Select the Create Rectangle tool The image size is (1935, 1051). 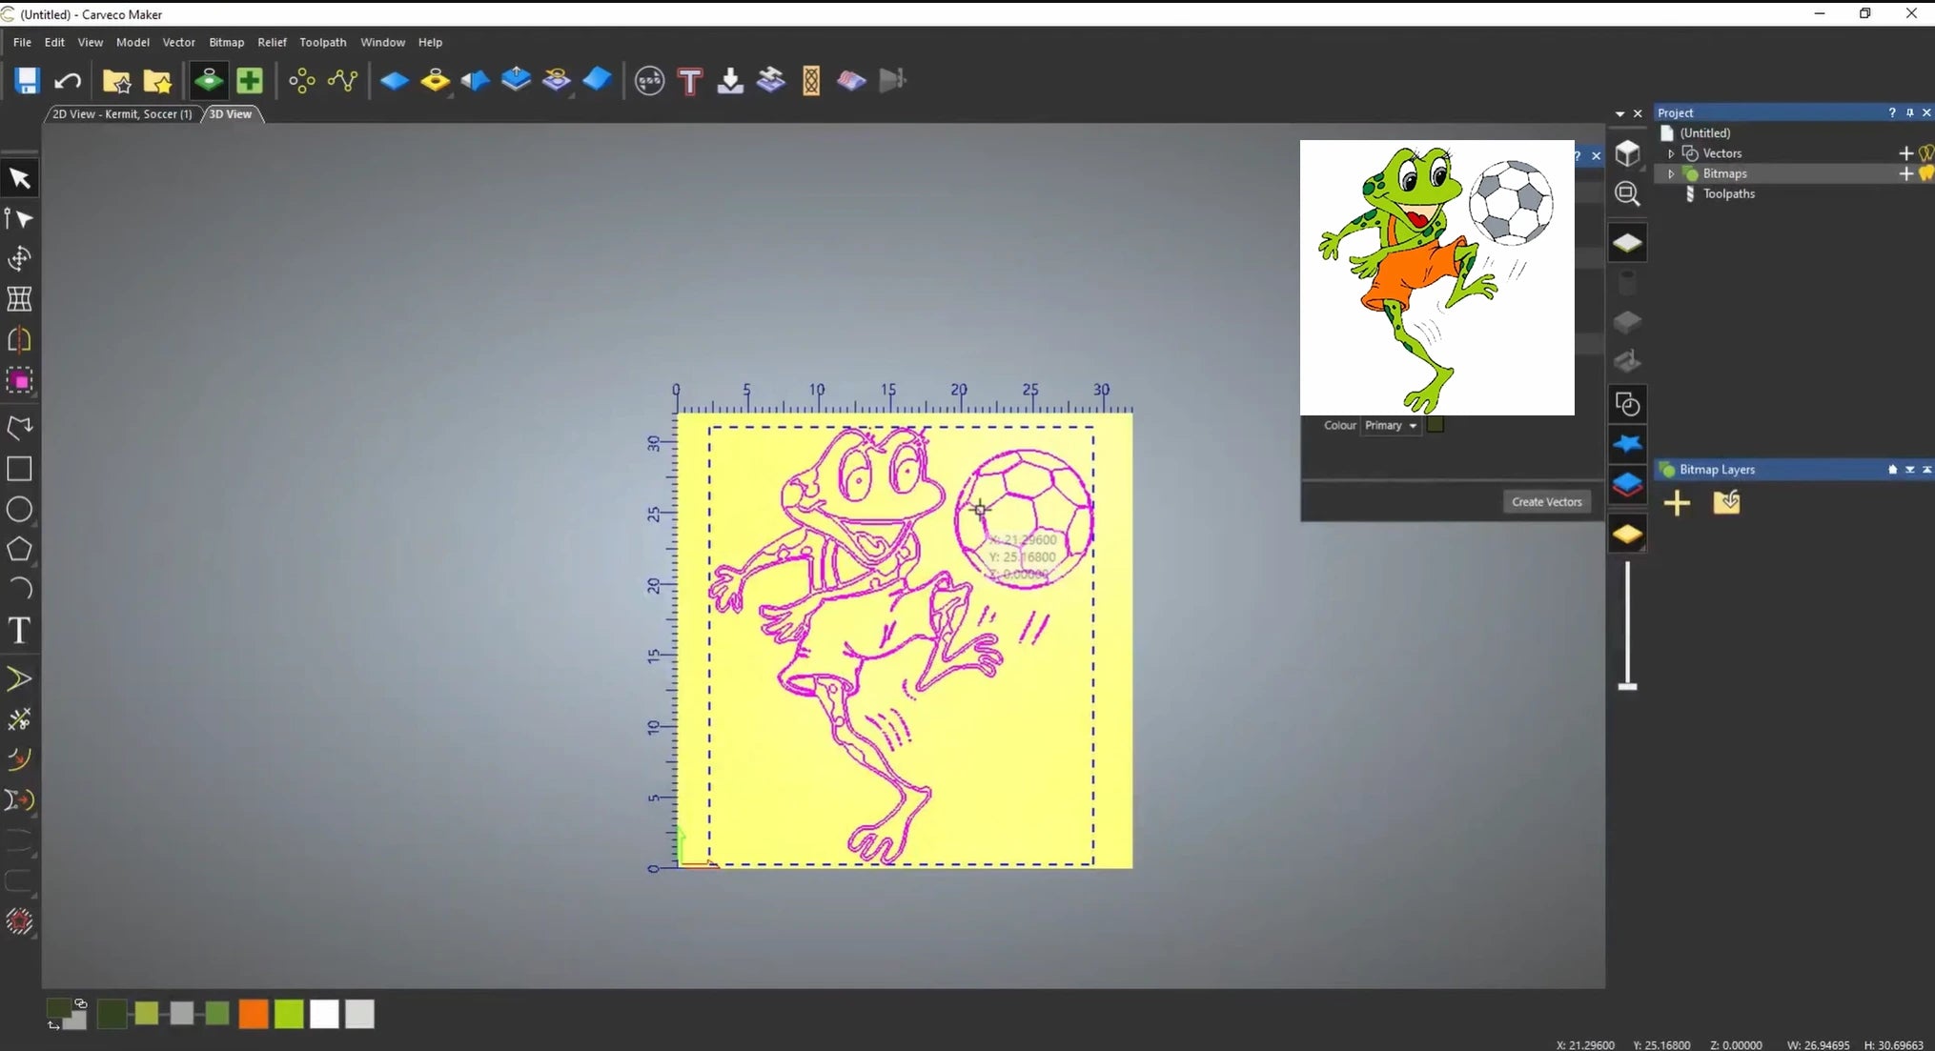pyautogui.click(x=19, y=469)
